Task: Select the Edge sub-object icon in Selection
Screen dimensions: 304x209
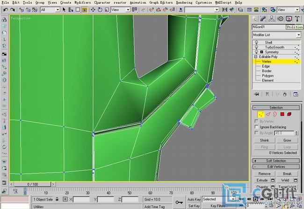Action: (x=268, y=114)
